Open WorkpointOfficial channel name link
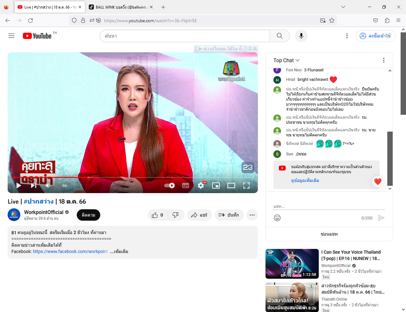The image size is (406, 312). (x=44, y=212)
